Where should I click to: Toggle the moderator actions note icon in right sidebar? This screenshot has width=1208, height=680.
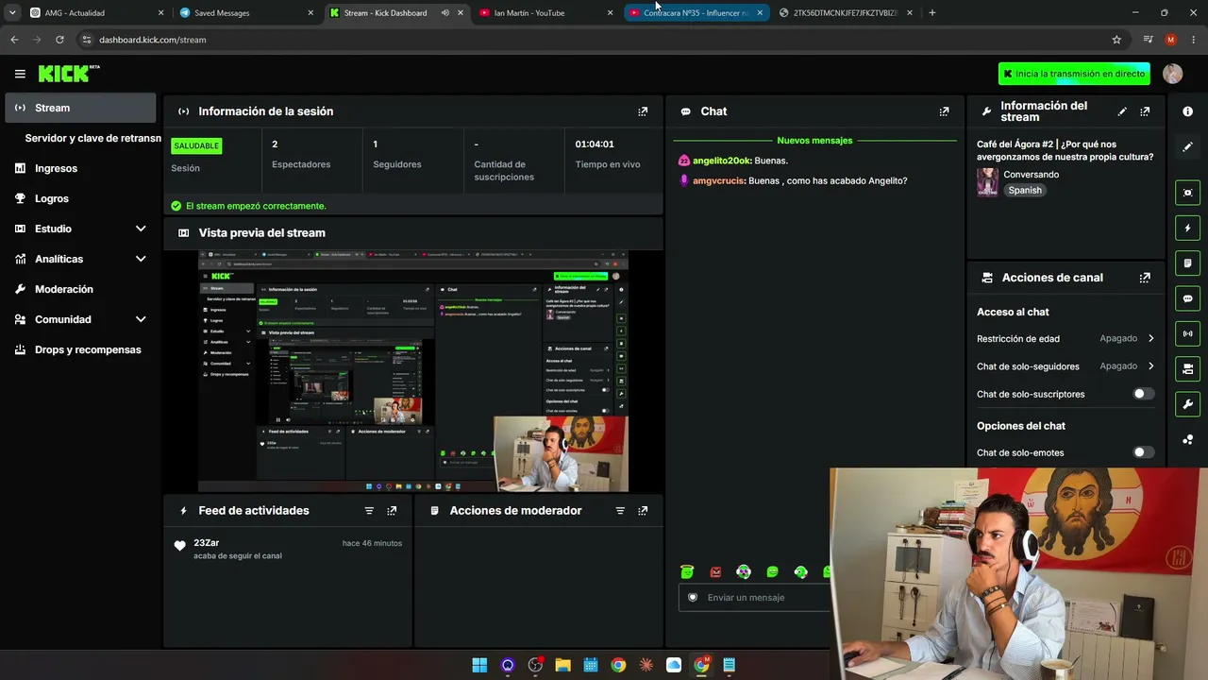tap(1187, 263)
